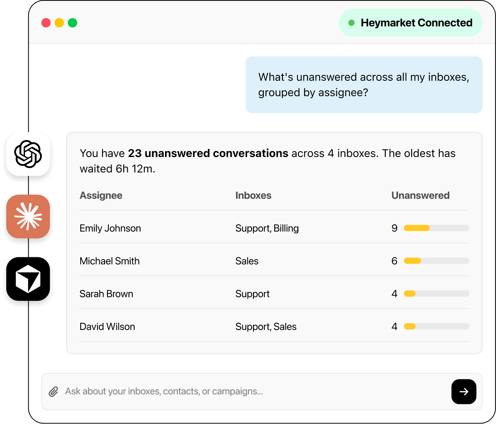The width and height of the screenshot is (496, 424).
Task: Click Emily Johnson's unanswered count 9
Action: [394, 228]
